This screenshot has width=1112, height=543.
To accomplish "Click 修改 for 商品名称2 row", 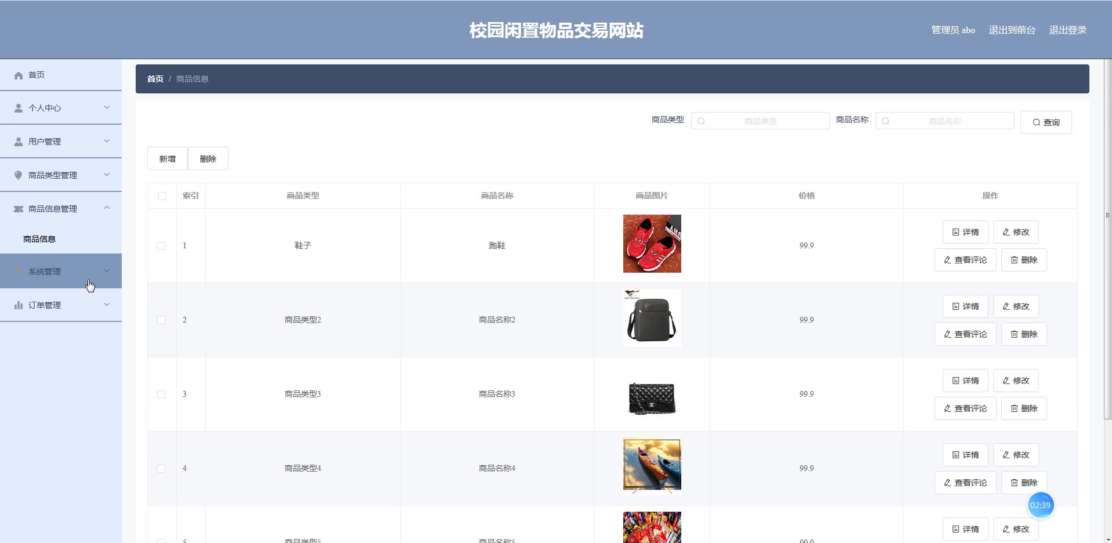I will tap(1016, 306).
